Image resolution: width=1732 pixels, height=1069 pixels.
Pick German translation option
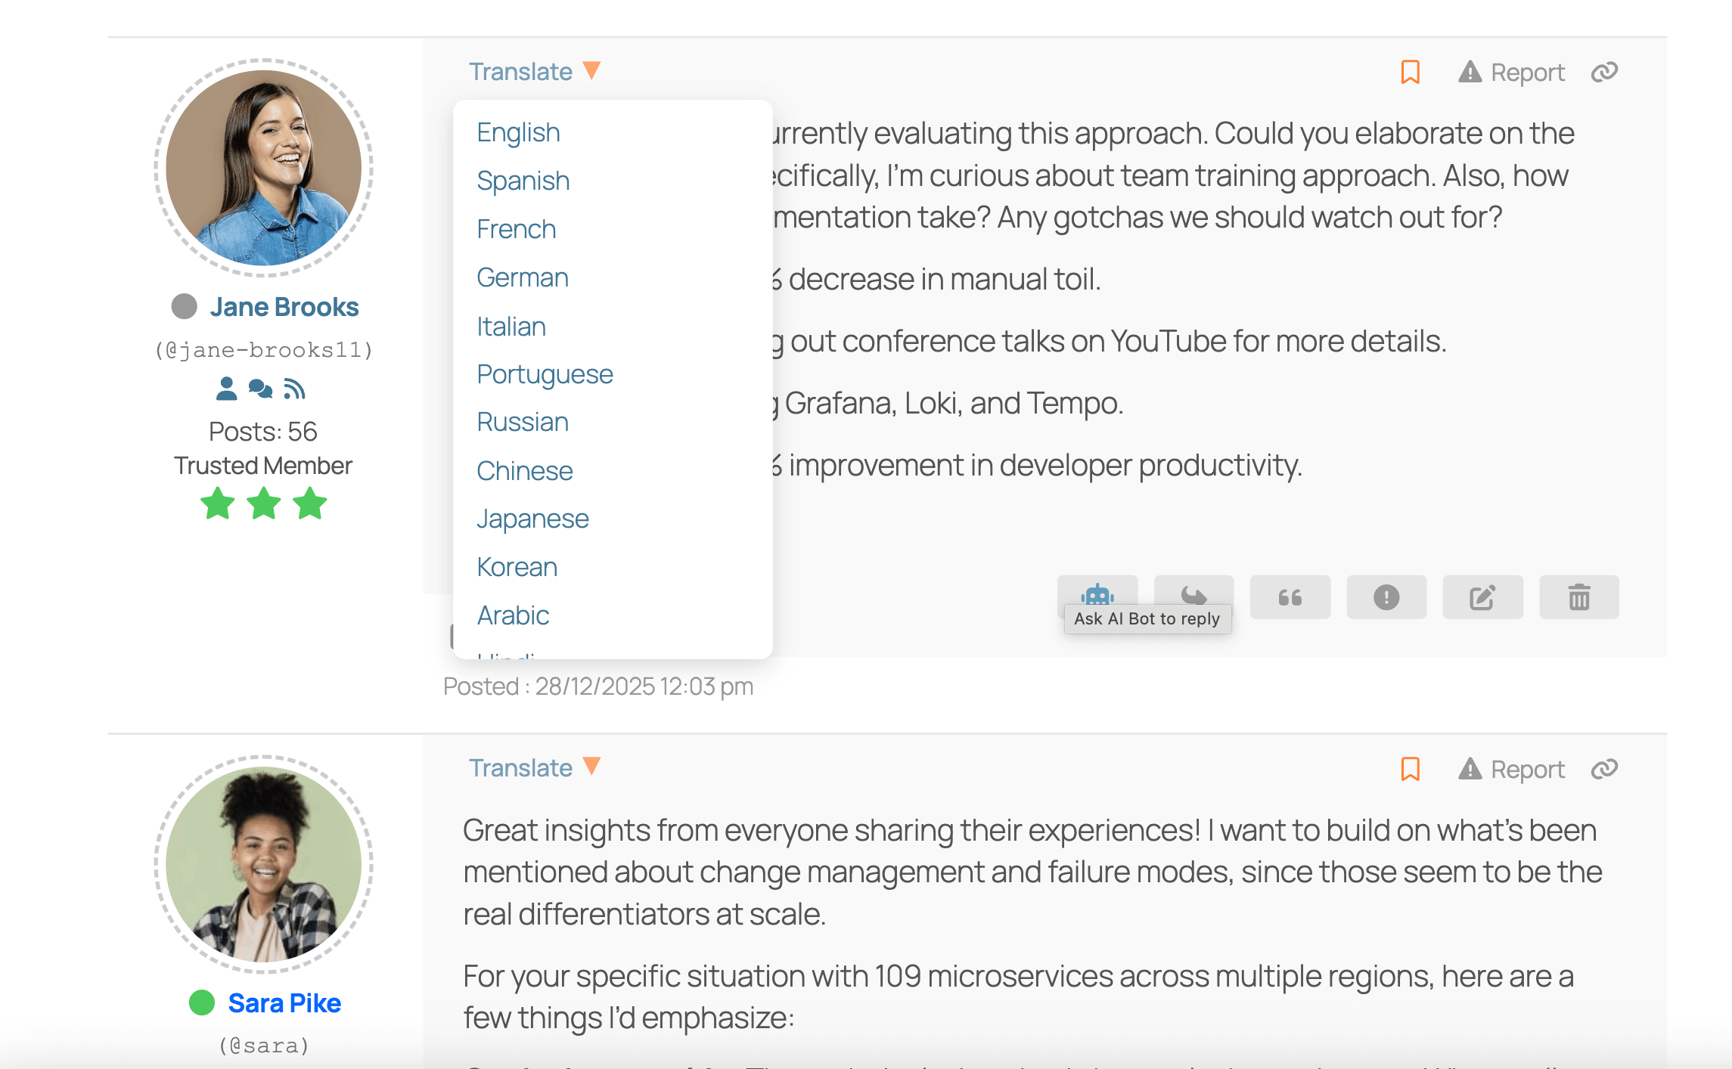tap(522, 277)
